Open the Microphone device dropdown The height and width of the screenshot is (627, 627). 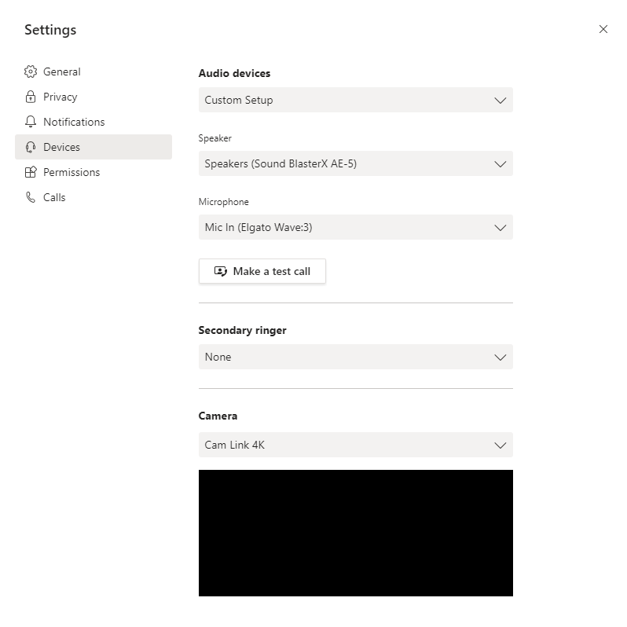tap(355, 227)
